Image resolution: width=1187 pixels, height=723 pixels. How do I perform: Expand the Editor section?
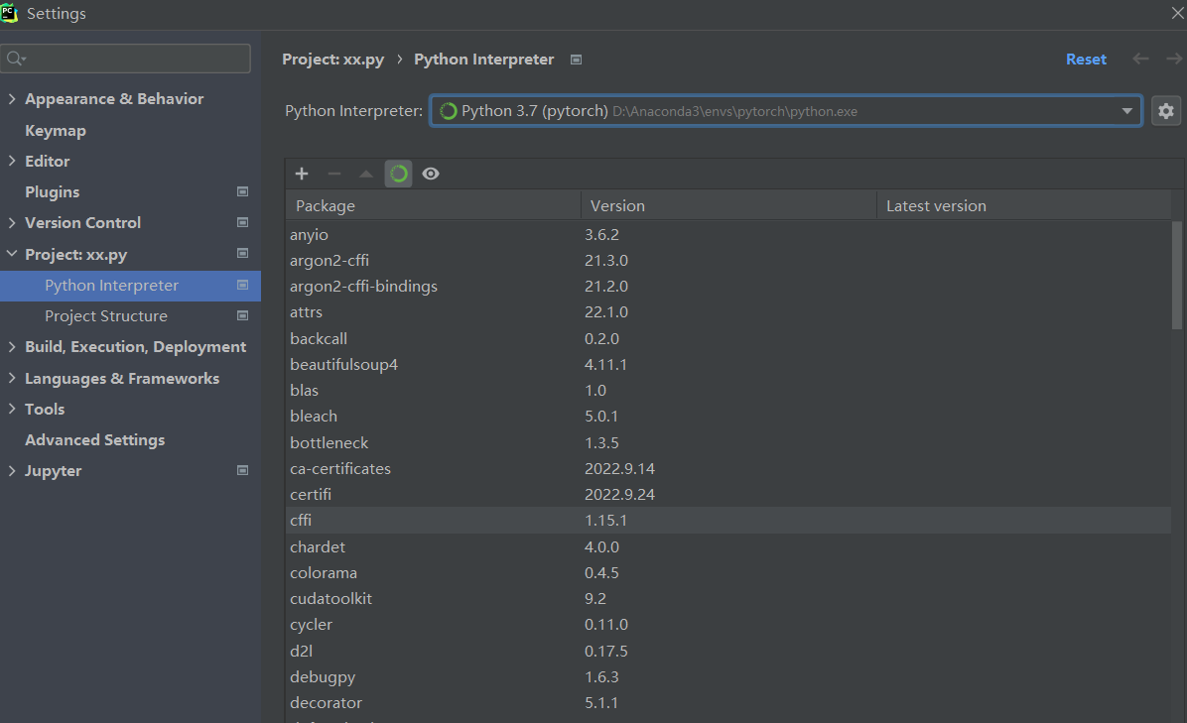click(11, 161)
